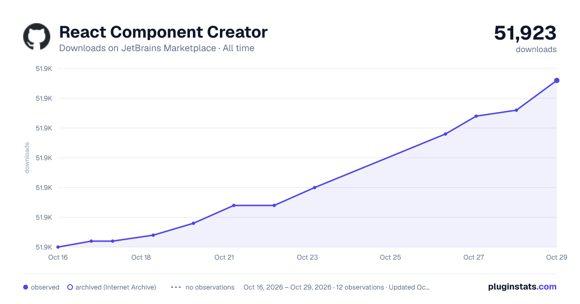Click the hollow circle icon beside archived
The height and width of the screenshot is (304, 580).
coord(70,287)
